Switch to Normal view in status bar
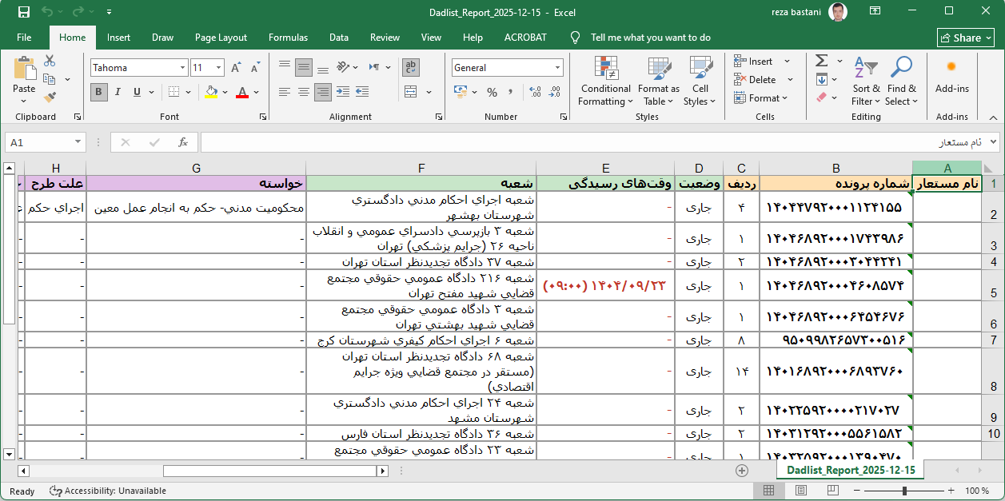1005x501 pixels. tap(769, 491)
